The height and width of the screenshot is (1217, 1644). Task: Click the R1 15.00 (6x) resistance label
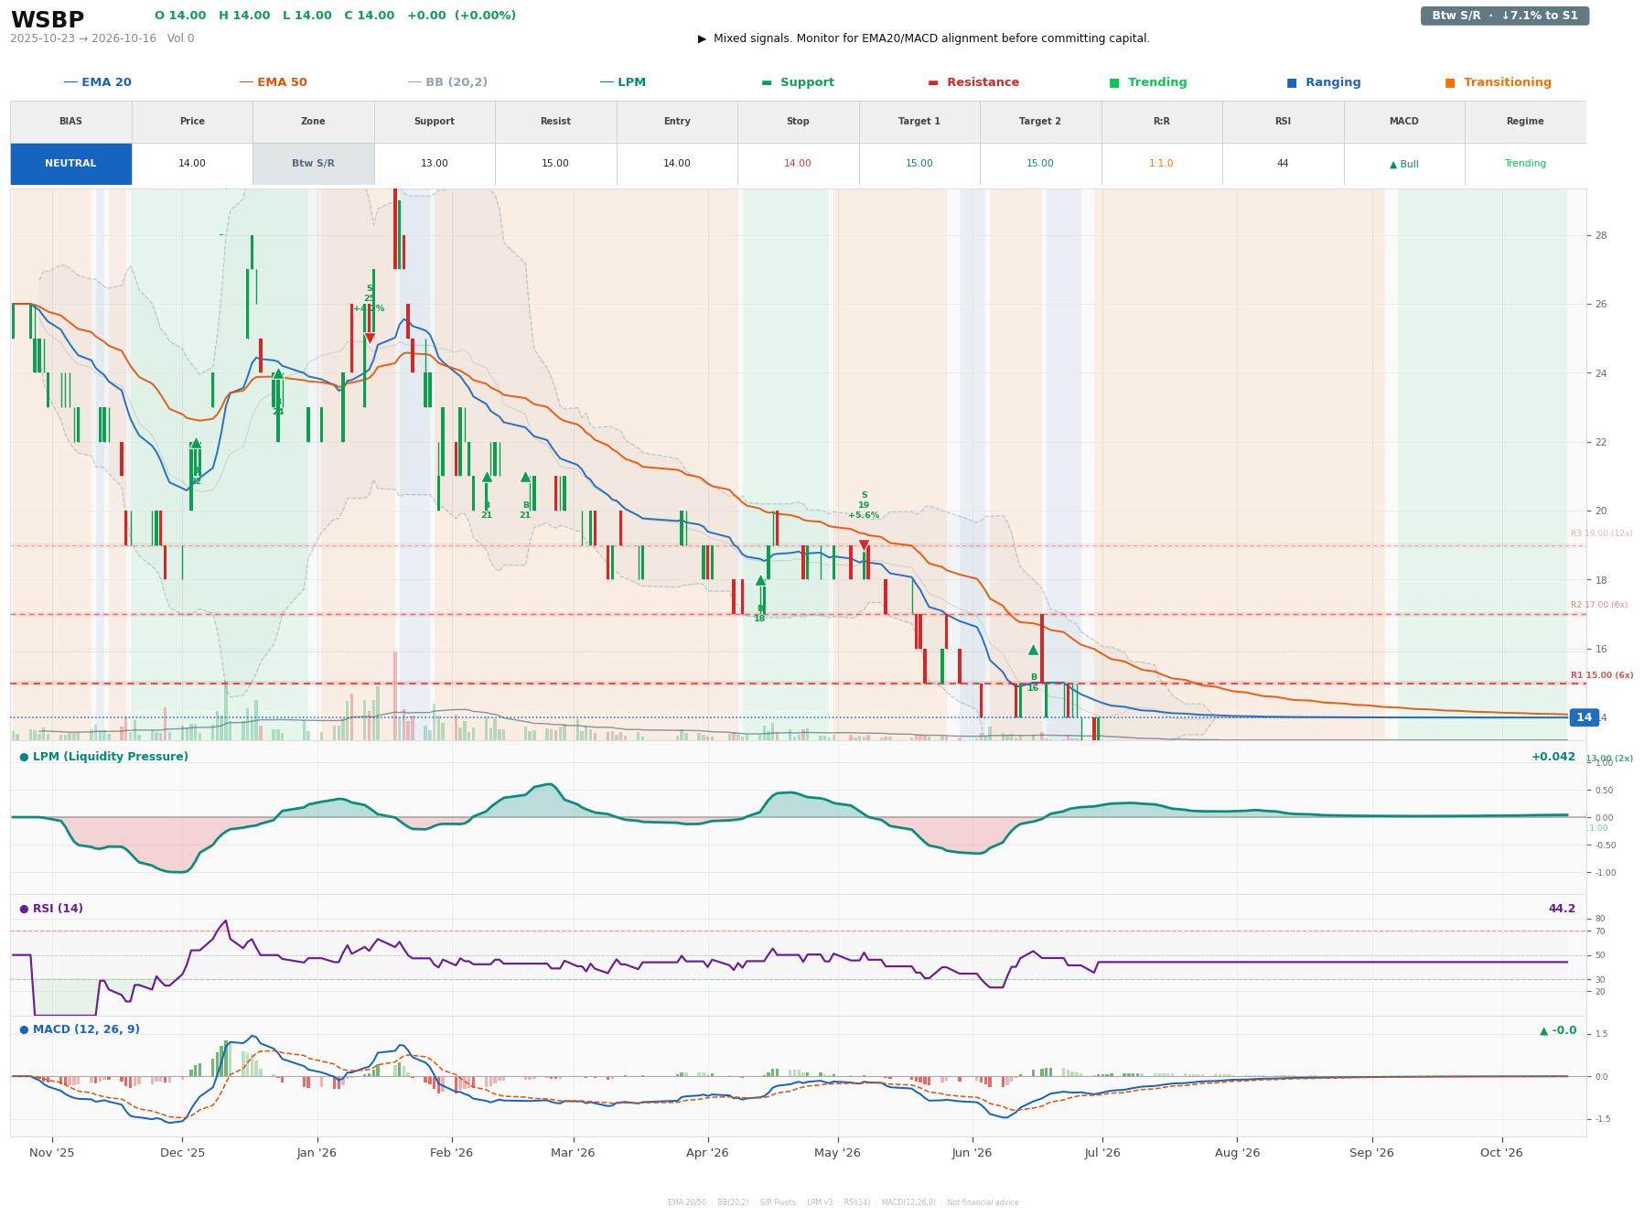pos(1602,675)
